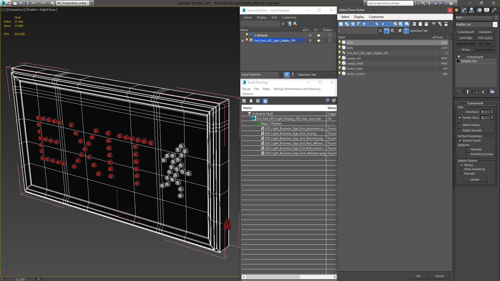Click the funnel filter icon in Select From Scene
The width and height of the screenshot is (500, 281).
(x=434, y=24)
